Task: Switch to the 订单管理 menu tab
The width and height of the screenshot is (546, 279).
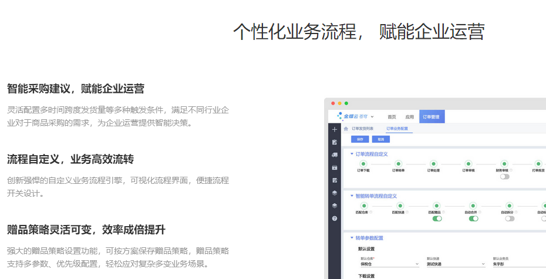Action: [432, 117]
